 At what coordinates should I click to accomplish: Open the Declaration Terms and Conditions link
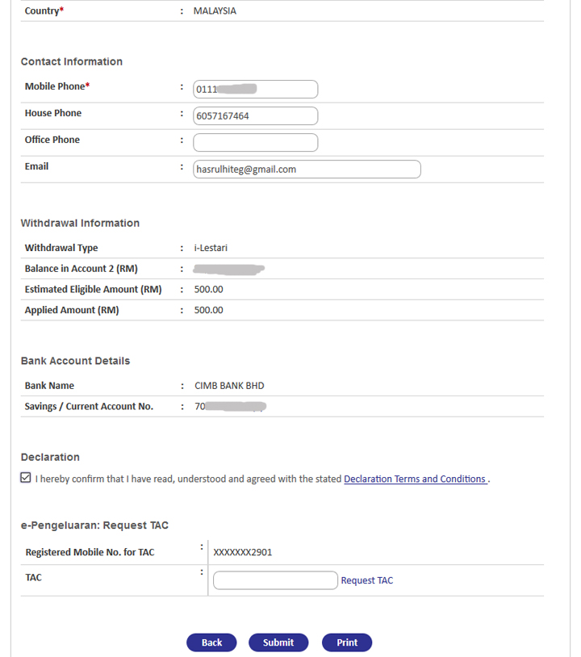click(415, 479)
